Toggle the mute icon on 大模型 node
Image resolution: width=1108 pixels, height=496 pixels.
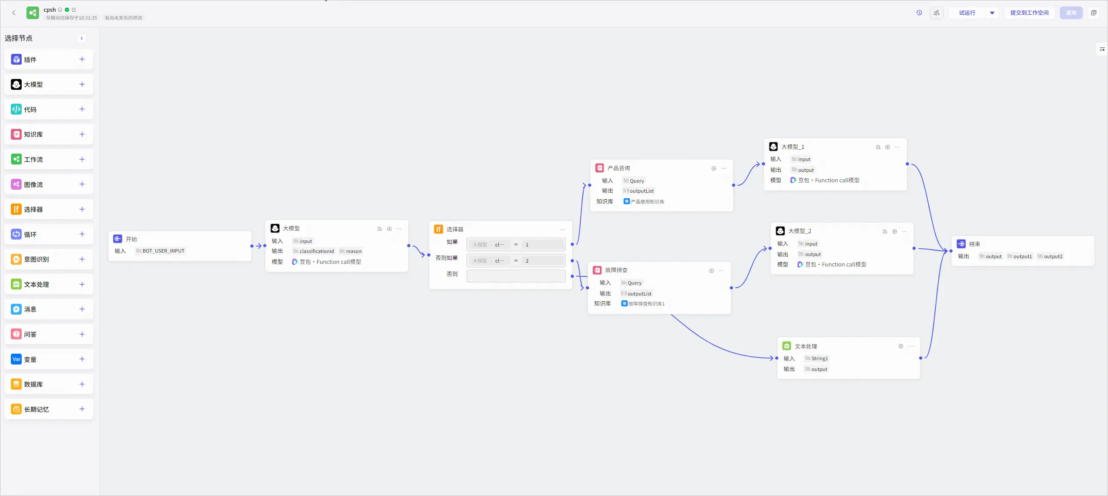(379, 229)
